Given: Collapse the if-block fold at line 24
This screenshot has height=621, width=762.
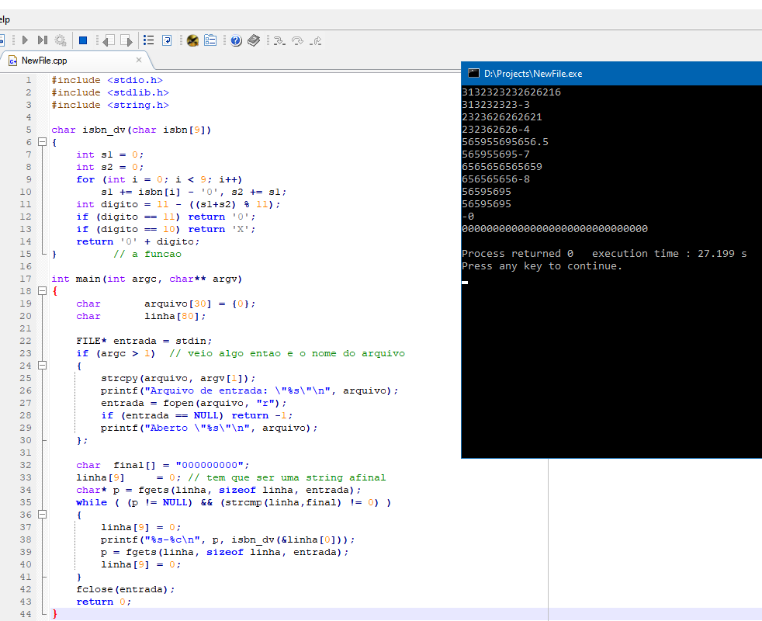Looking at the screenshot, I should click(x=42, y=365).
